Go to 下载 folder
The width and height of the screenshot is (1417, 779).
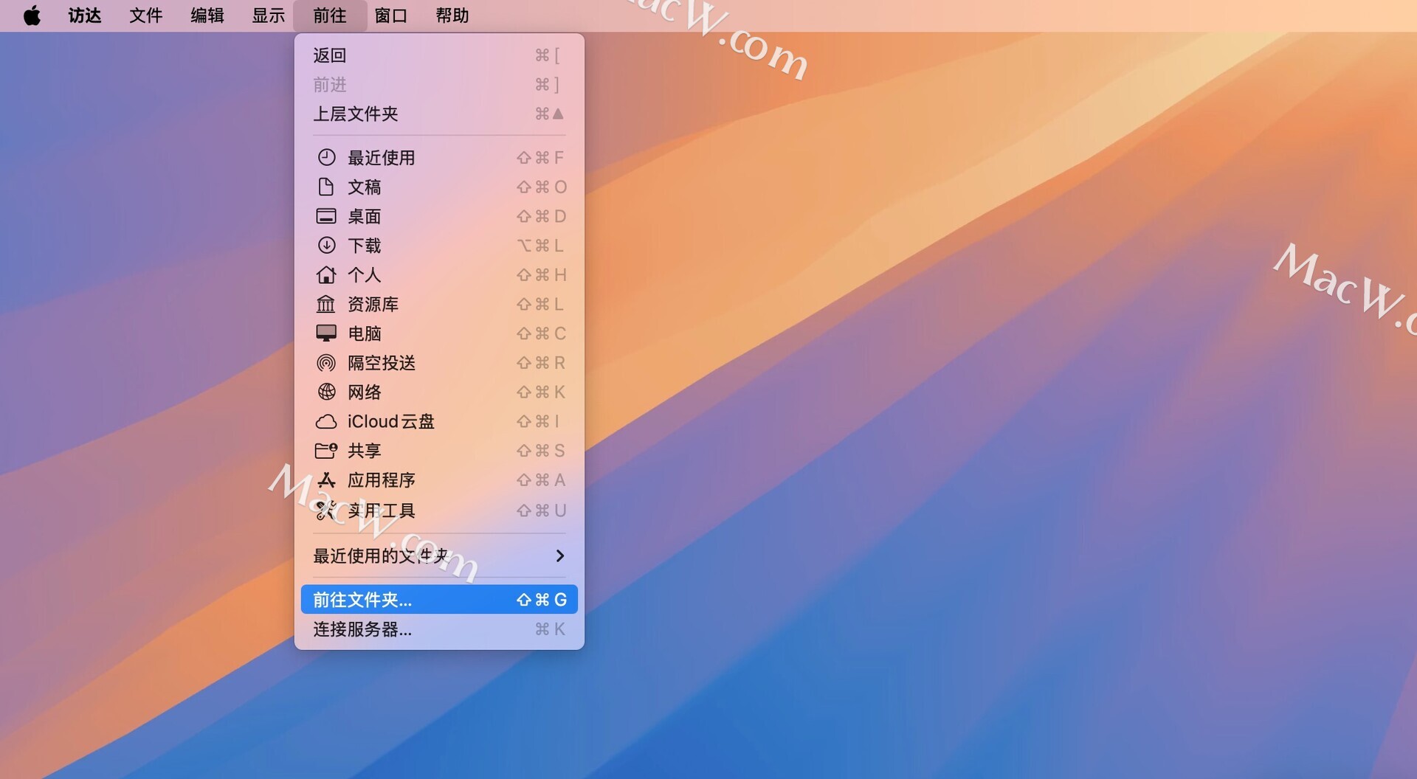439,245
